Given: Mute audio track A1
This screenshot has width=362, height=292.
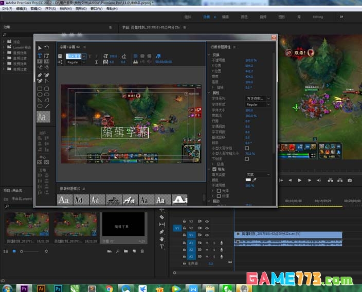Looking at the screenshot, I should [x=207, y=243].
